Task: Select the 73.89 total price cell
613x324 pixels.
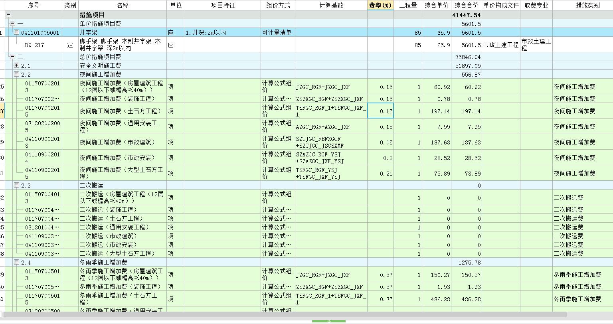Action: pos(467,173)
